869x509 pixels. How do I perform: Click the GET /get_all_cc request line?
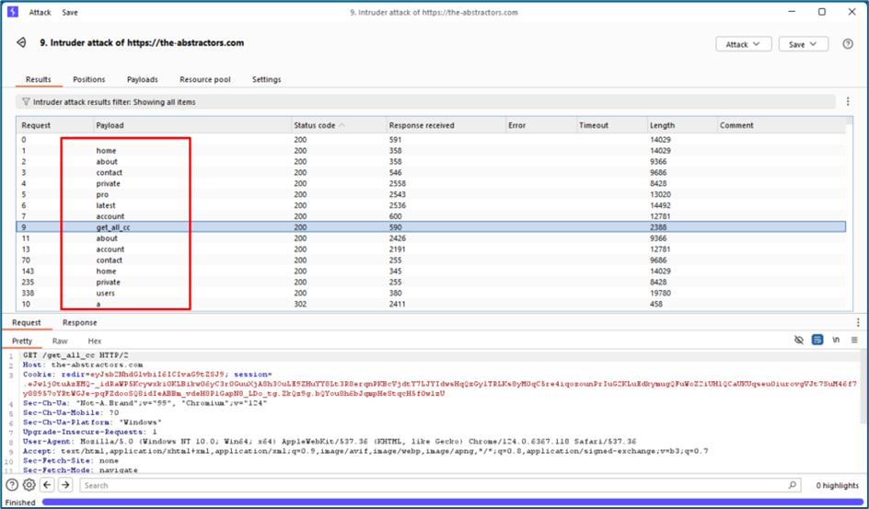[x=75, y=355]
